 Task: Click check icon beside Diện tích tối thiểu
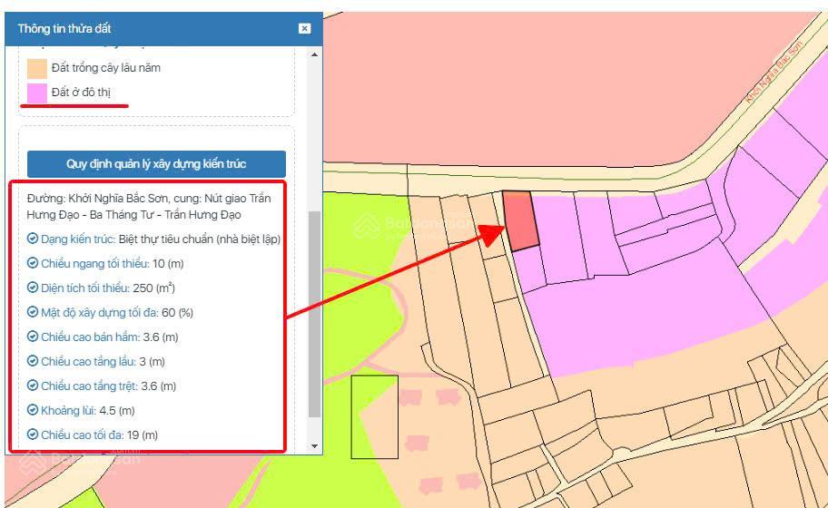coord(33,288)
